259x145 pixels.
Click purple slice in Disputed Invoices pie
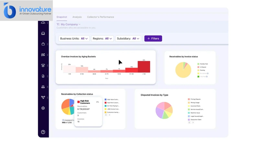[x=159, y=112]
